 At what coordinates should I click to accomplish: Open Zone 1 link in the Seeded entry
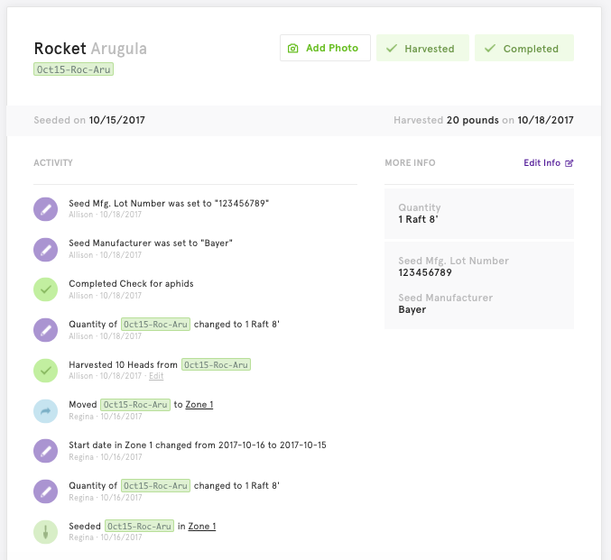click(x=202, y=526)
